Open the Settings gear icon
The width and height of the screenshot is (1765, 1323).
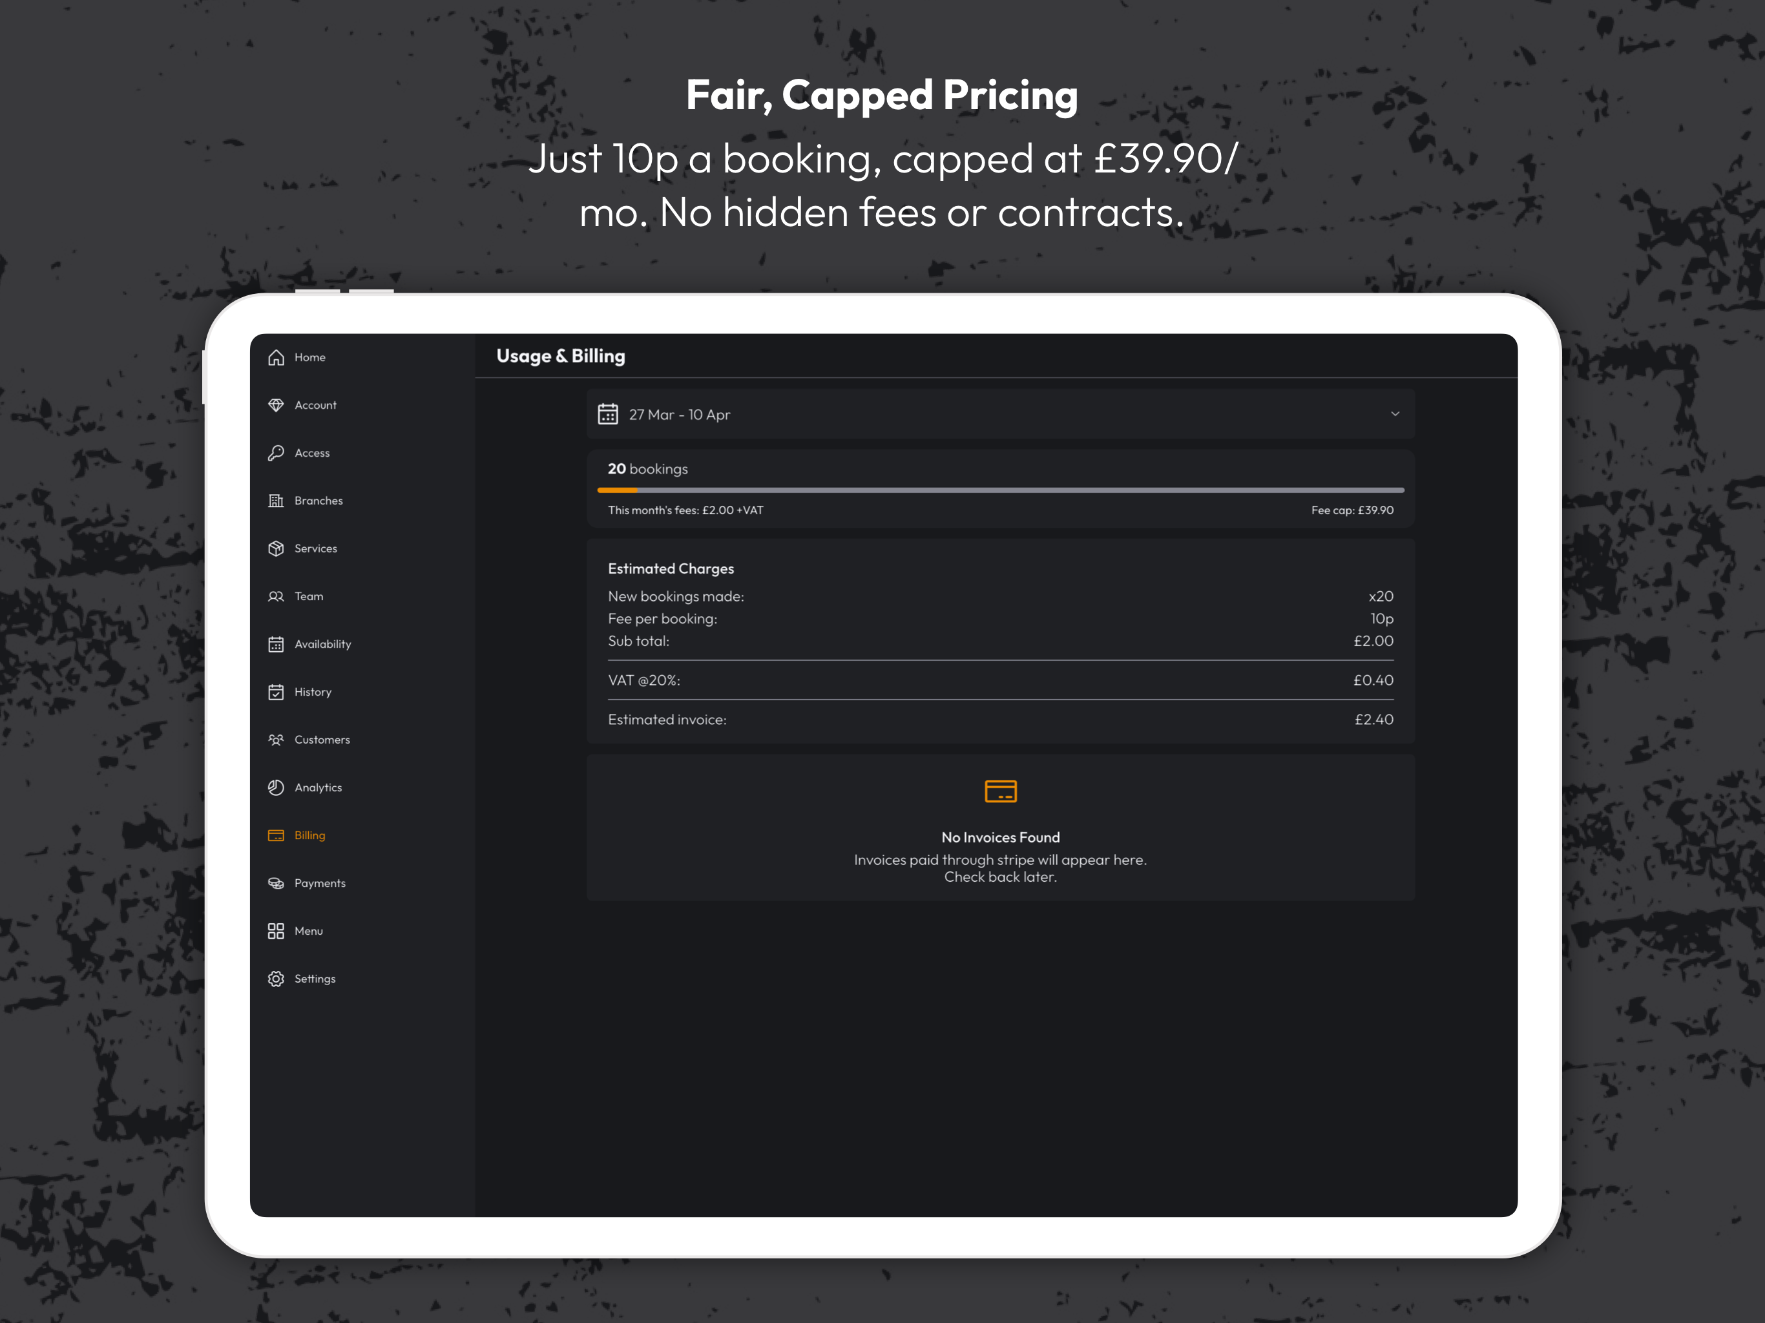[276, 979]
